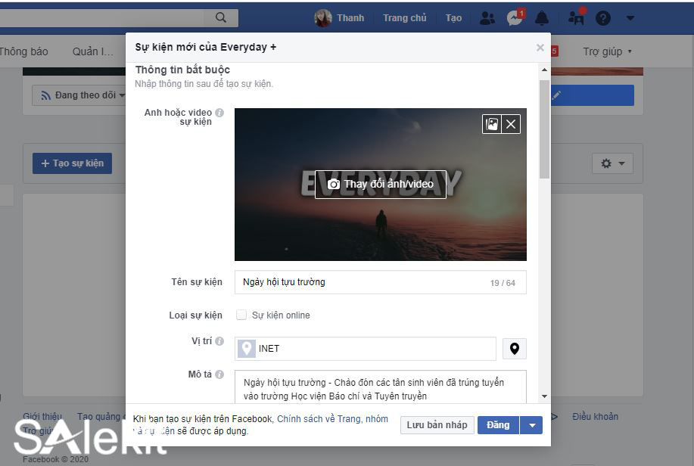Expand the arrow beside the Đăng button
Viewport: 694px width, 466px height.
tap(531, 424)
